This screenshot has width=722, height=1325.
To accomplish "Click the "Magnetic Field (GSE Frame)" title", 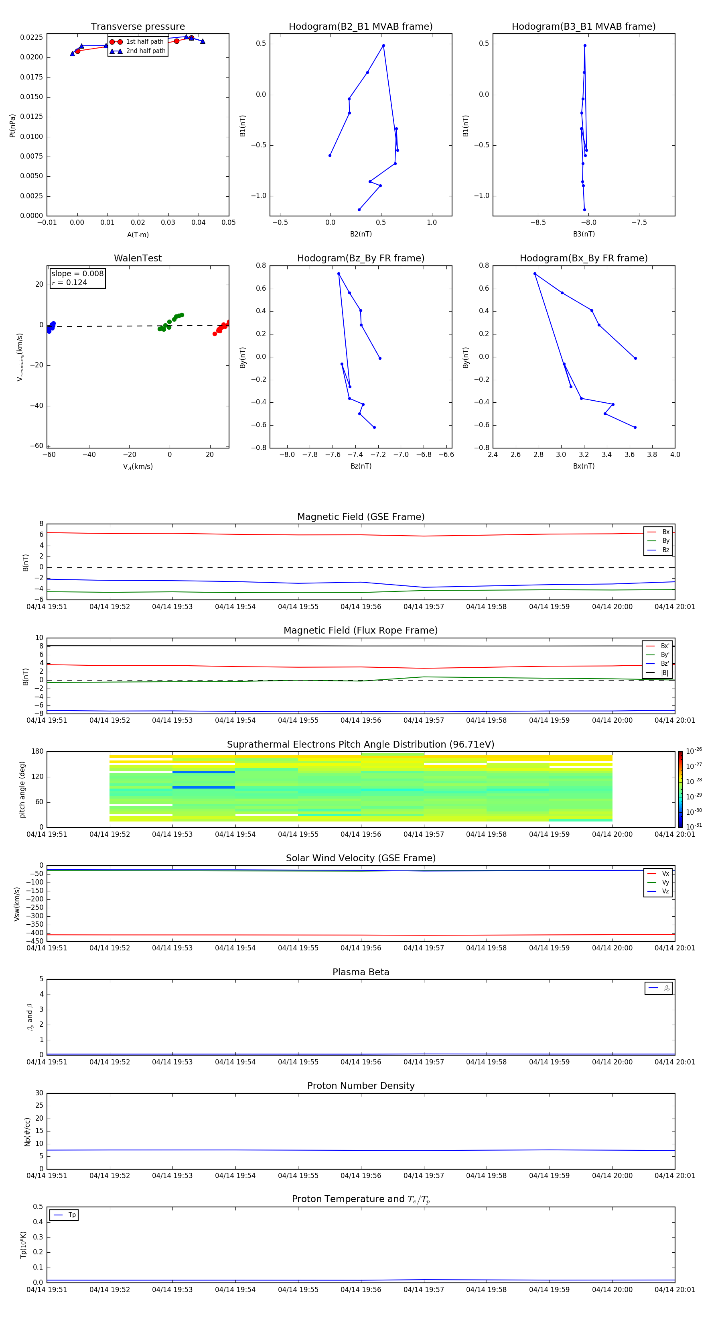I will [361, 517].
